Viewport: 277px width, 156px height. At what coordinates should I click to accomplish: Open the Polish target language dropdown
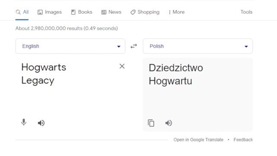coord(198,46)
